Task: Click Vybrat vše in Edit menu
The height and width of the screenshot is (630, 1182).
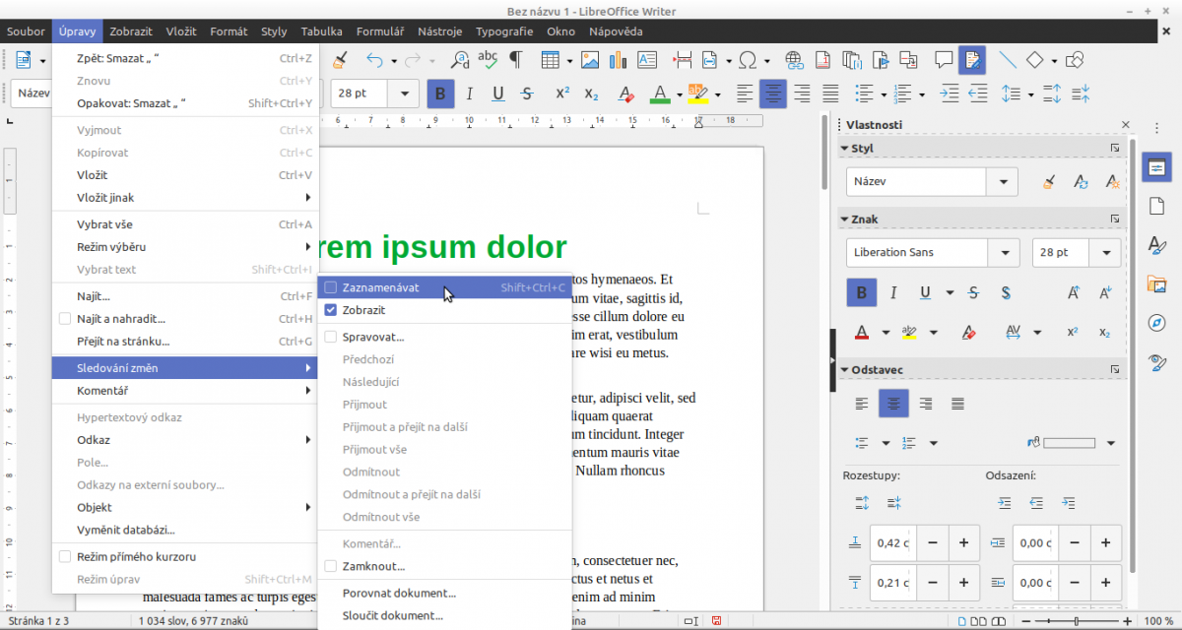Action: pyautogui.click(x=185, y=223)
